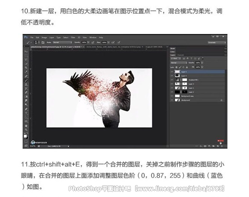Screen dimensions: 249x197
Task: Select the Eyedropper tool
Action: (x=26, y=72)
